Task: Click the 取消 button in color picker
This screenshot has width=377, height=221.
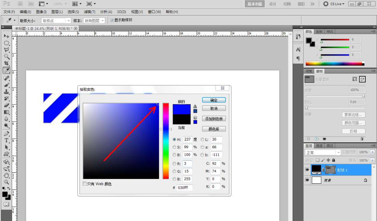Action: (x=214, y=108)
